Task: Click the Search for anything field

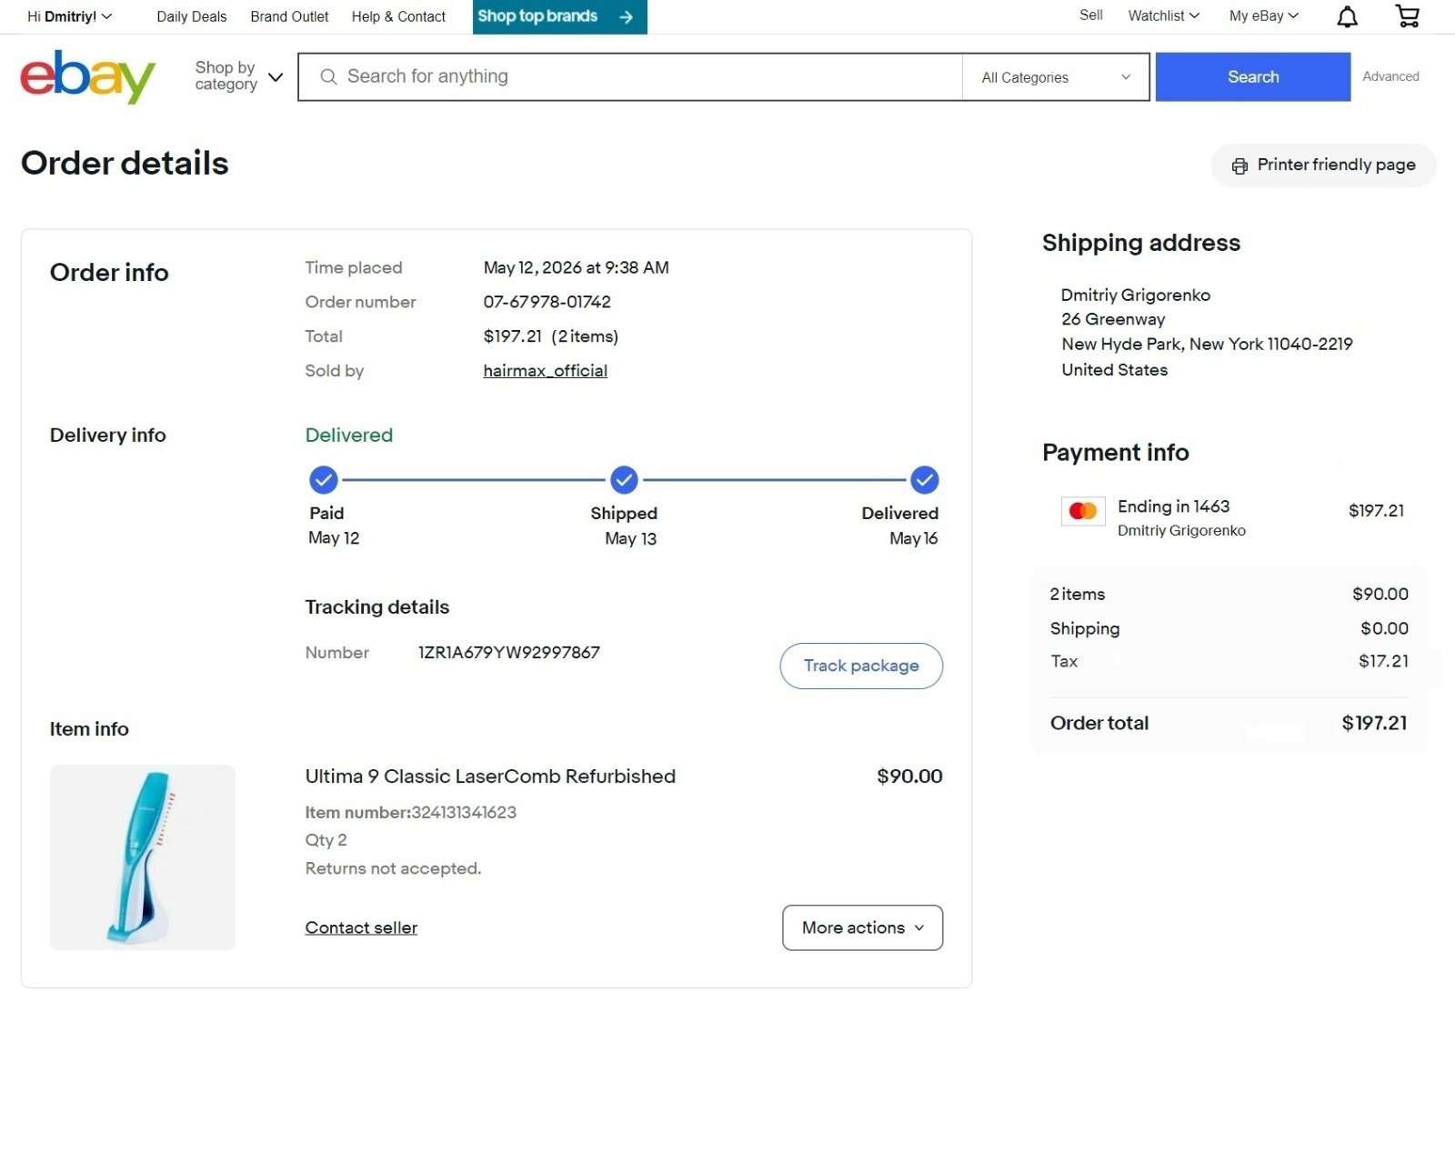Action: 630,76
